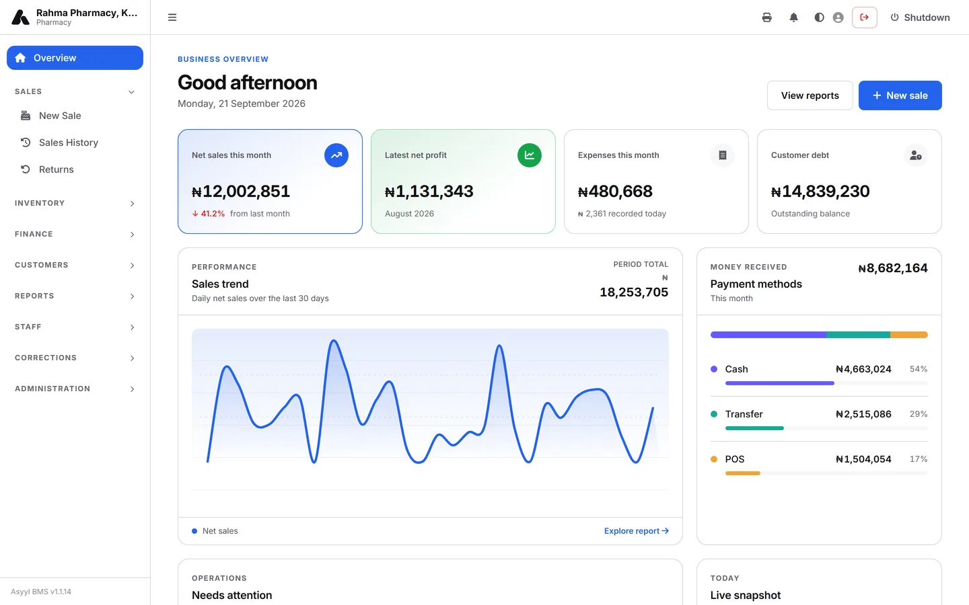Click the Needs attention heading
This screenshot has width=969, height=605.
click(232, 596)
